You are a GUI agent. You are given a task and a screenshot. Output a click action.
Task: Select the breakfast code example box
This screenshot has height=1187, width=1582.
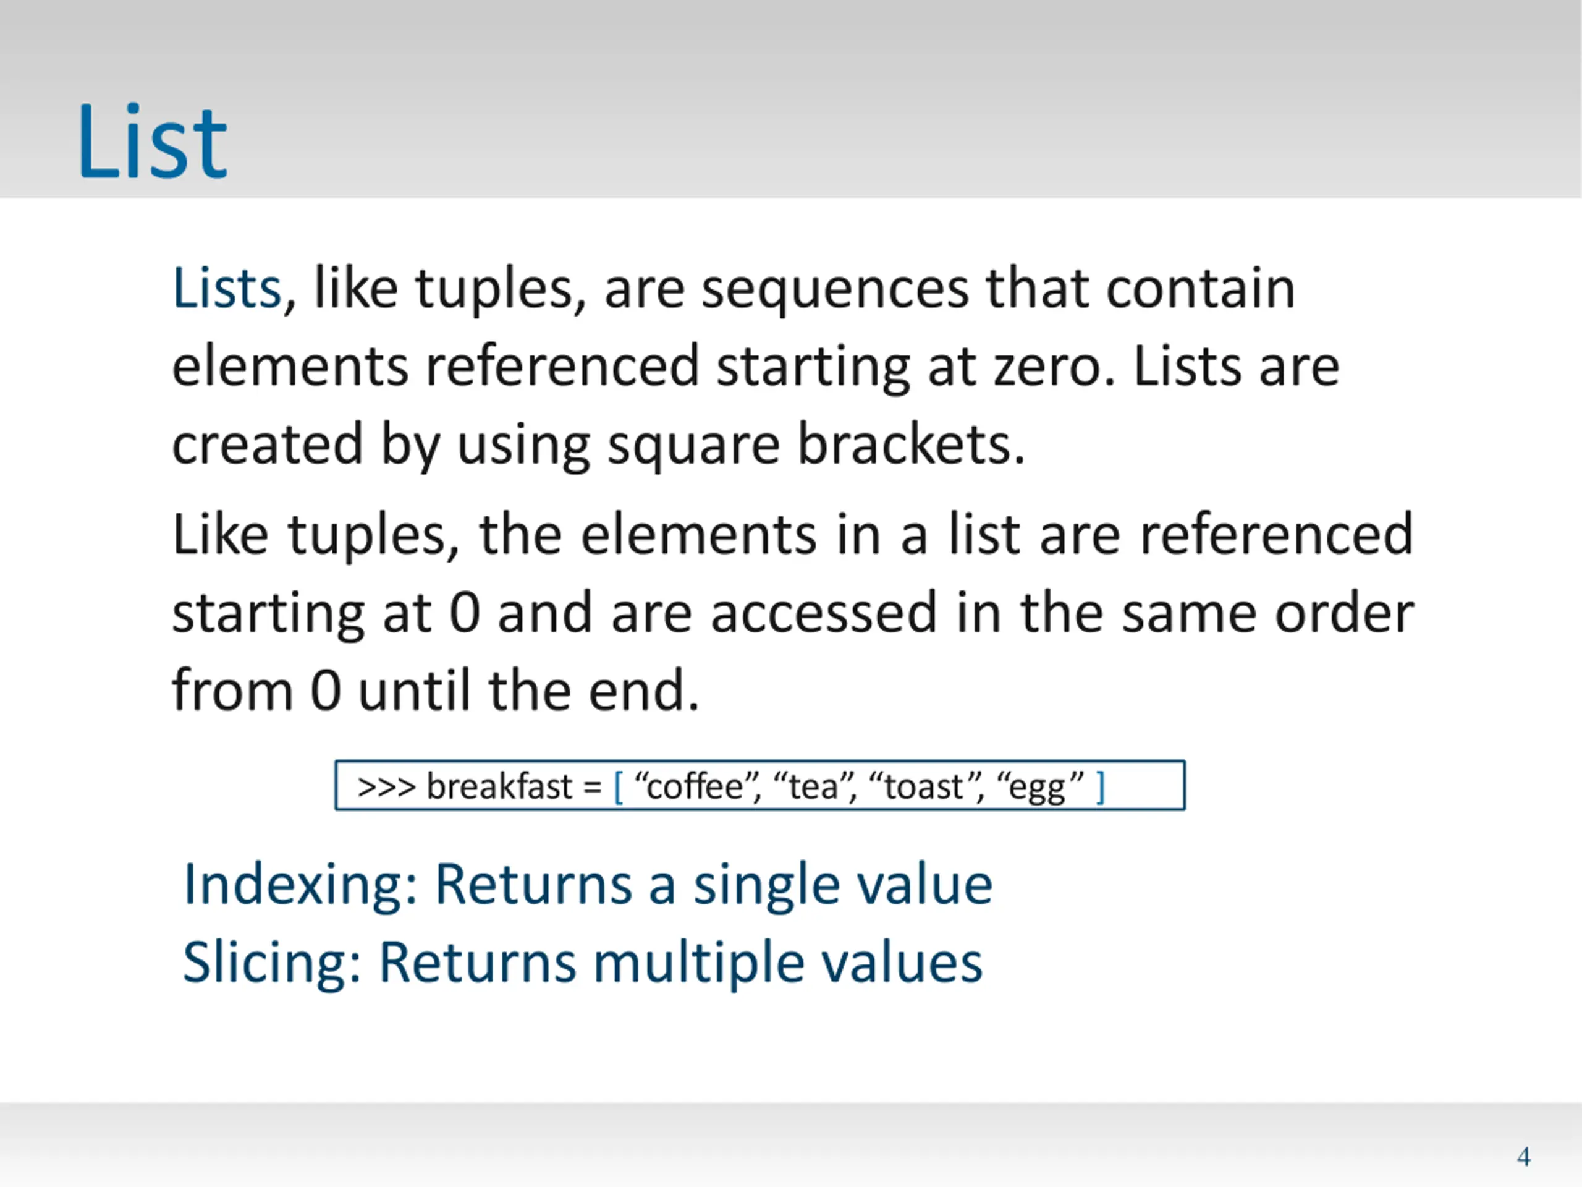pyautogui.click(x=759, y=786)
